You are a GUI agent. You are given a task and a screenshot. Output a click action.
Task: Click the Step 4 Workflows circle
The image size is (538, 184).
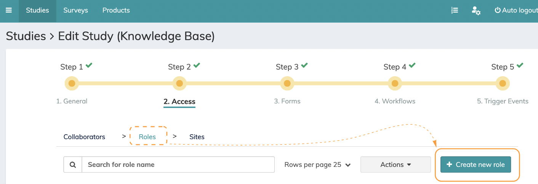pos(395,83)
